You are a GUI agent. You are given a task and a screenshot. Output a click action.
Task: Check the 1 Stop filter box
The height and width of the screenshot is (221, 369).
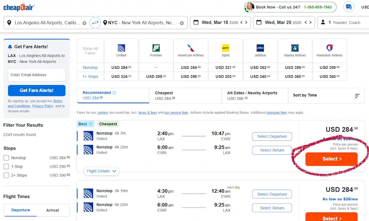pos(6,167)
